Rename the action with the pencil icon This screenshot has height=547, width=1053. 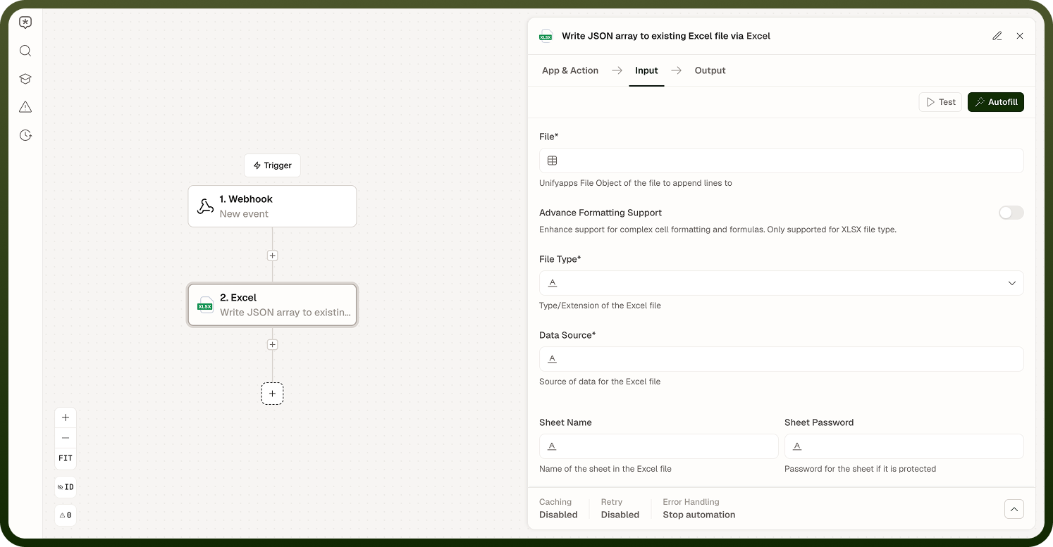coord(997,36)
